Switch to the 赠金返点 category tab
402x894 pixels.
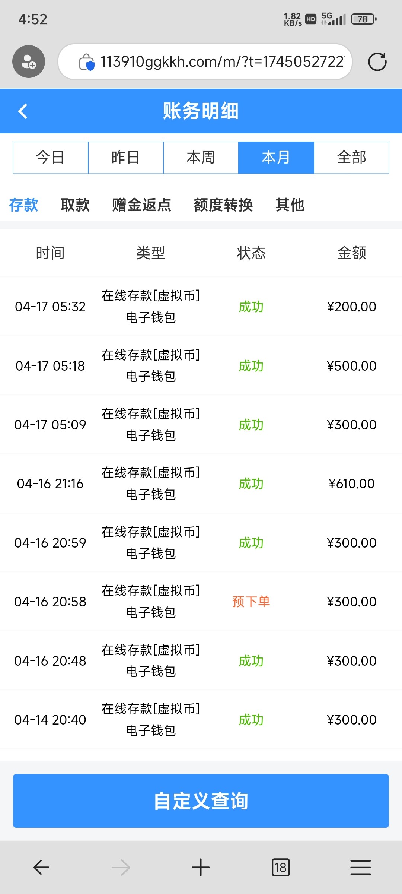pos(142,205)
